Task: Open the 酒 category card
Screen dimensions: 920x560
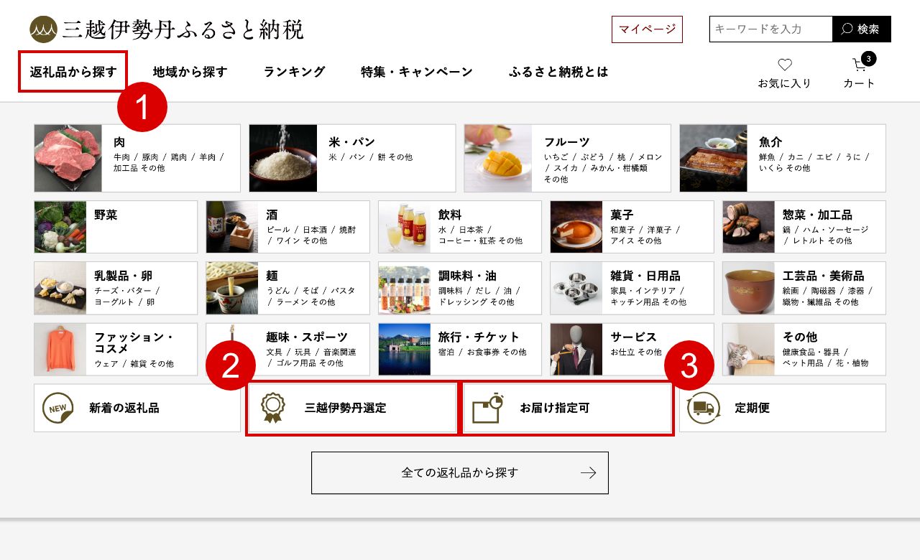Action: 287,227
